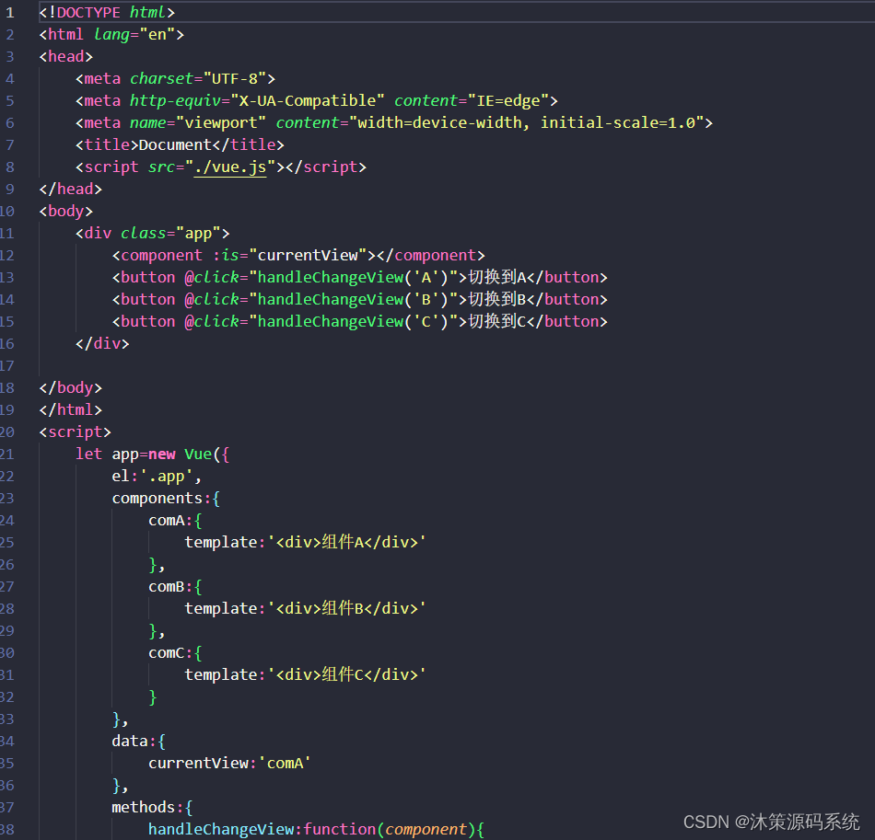Click the opening head tag
The width and height of the screenshot is (875, 840).
coord(65,57)
